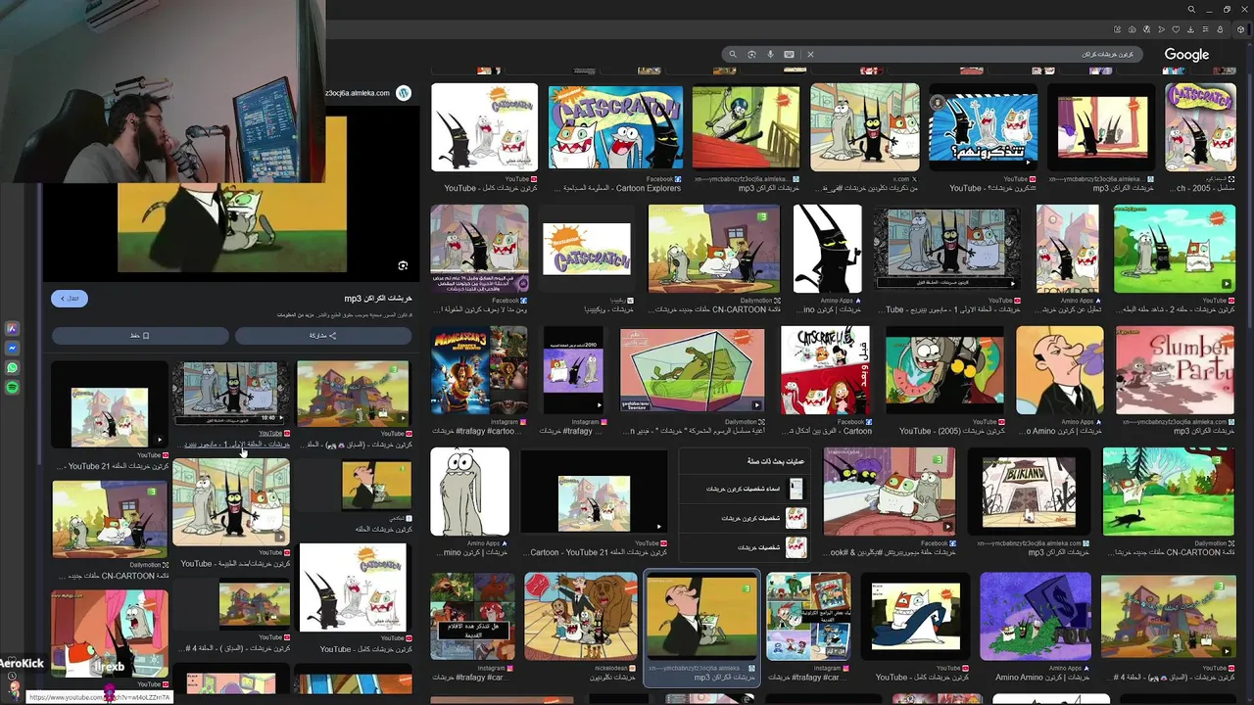The width and height of the screenshot is (1254, 705).
Task: Start voice search with microphone icon
Action: click(770, 55)
